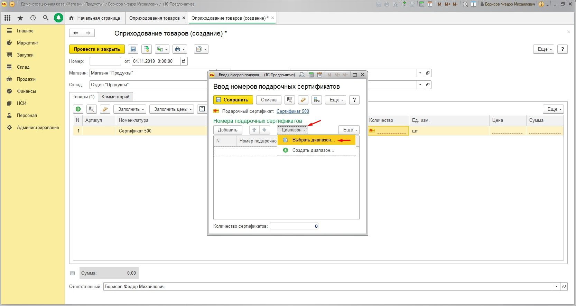The height and width of the screenshot is (306, 576).
Task: Click the save diskette icon in document toolbar
Action: pyautogui.click(x=133, y=49)
